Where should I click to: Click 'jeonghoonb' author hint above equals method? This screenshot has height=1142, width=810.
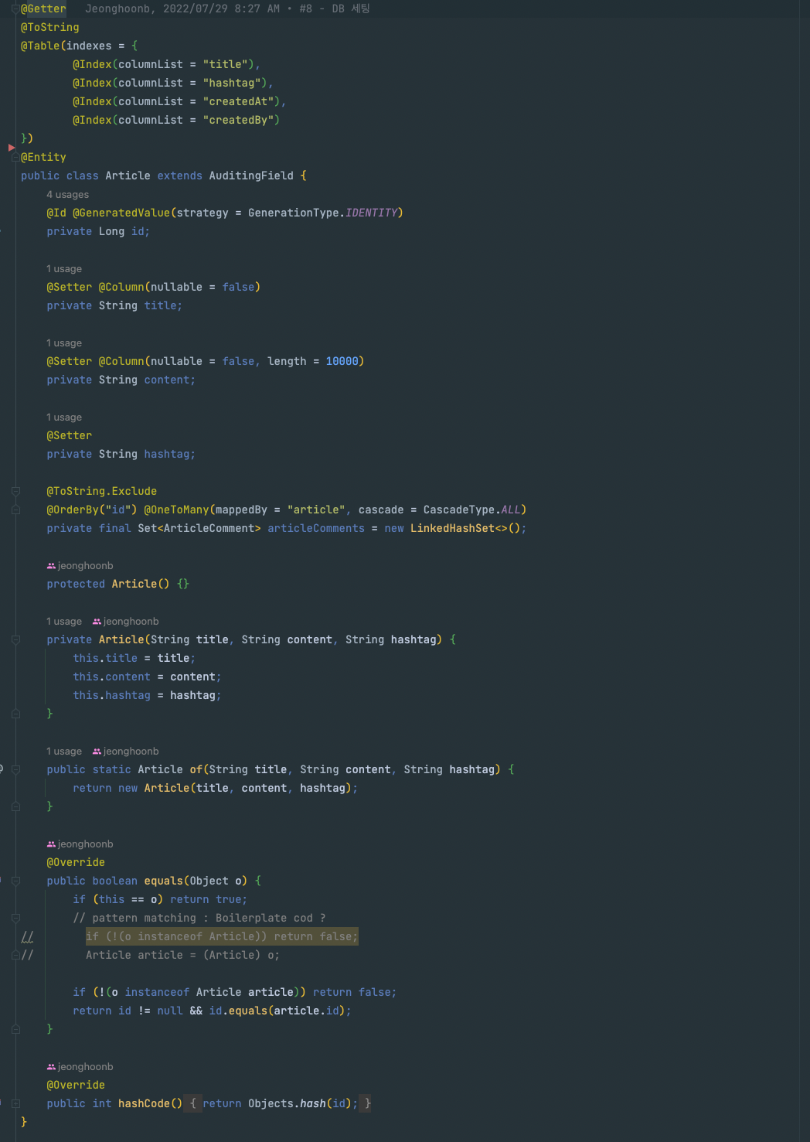pyautogui.click(x=85, y=844)
